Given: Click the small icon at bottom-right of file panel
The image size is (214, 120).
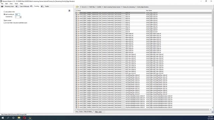Looking at the screenshot, I should tap(213, 112).
